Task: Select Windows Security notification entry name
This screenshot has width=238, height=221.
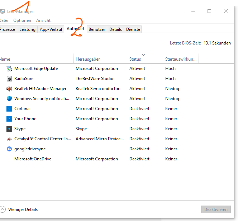Action: (x=42, y=99)
